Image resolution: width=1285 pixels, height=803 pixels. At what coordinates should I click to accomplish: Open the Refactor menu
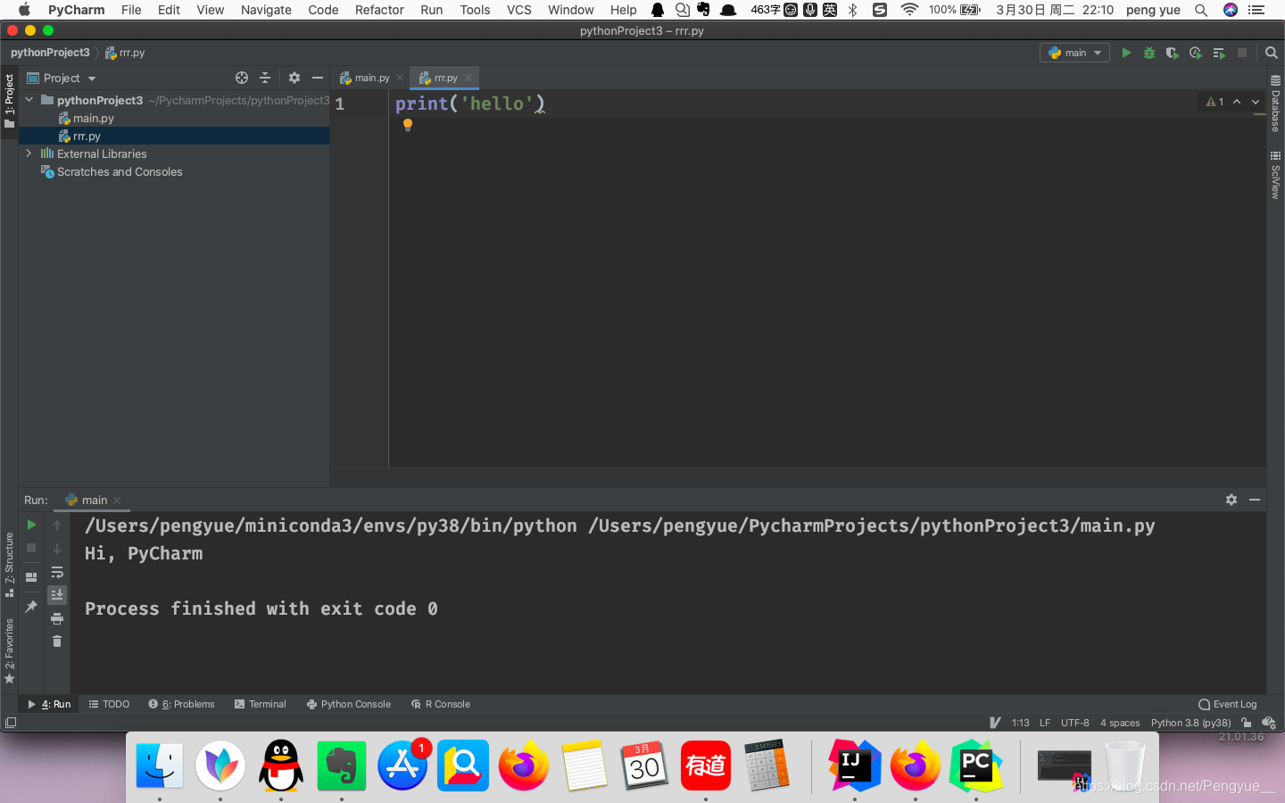pos(379,10)
